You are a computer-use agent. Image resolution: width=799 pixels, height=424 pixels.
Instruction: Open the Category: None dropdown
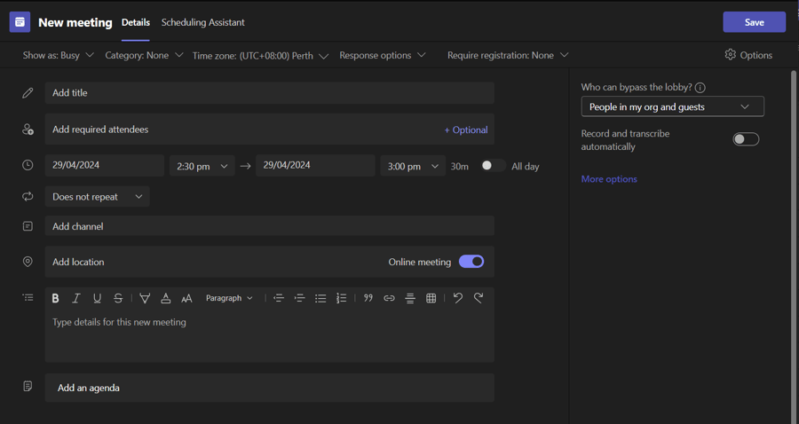pos(144,55)
